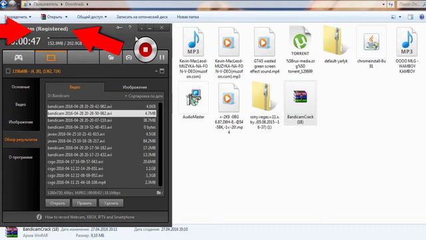Open Explorer help icon
Viewport: 426px width, 240px height.
422,17
